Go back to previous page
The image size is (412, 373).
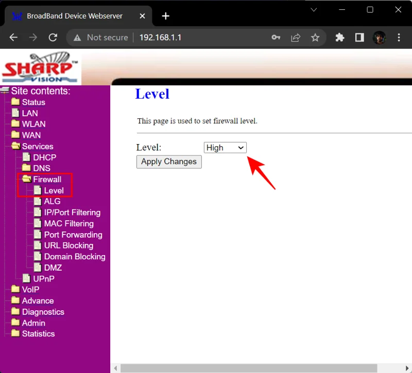coord(14,38)
